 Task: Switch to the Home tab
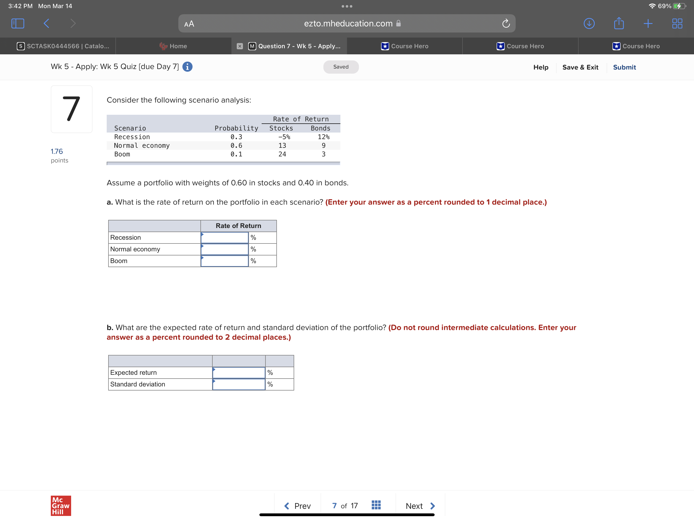tap(173, 46)
